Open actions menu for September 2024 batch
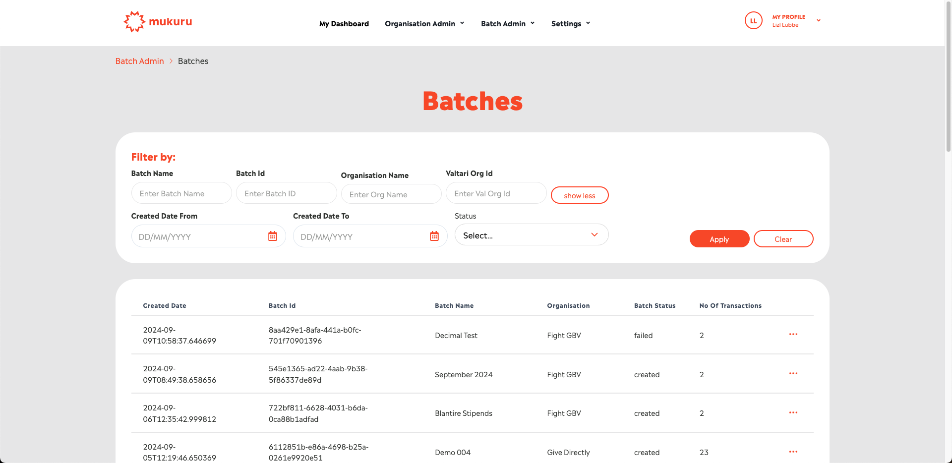Image resolution: width=952 pixels, height=463 pixels. click(x=793, y=374)
